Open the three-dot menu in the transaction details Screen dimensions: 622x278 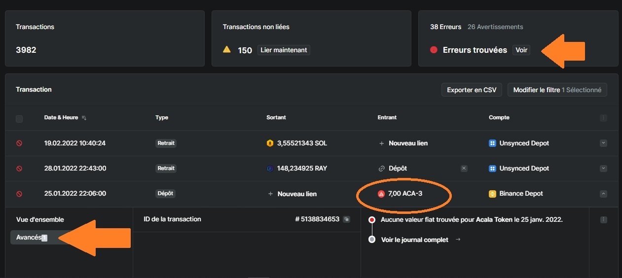603,220
